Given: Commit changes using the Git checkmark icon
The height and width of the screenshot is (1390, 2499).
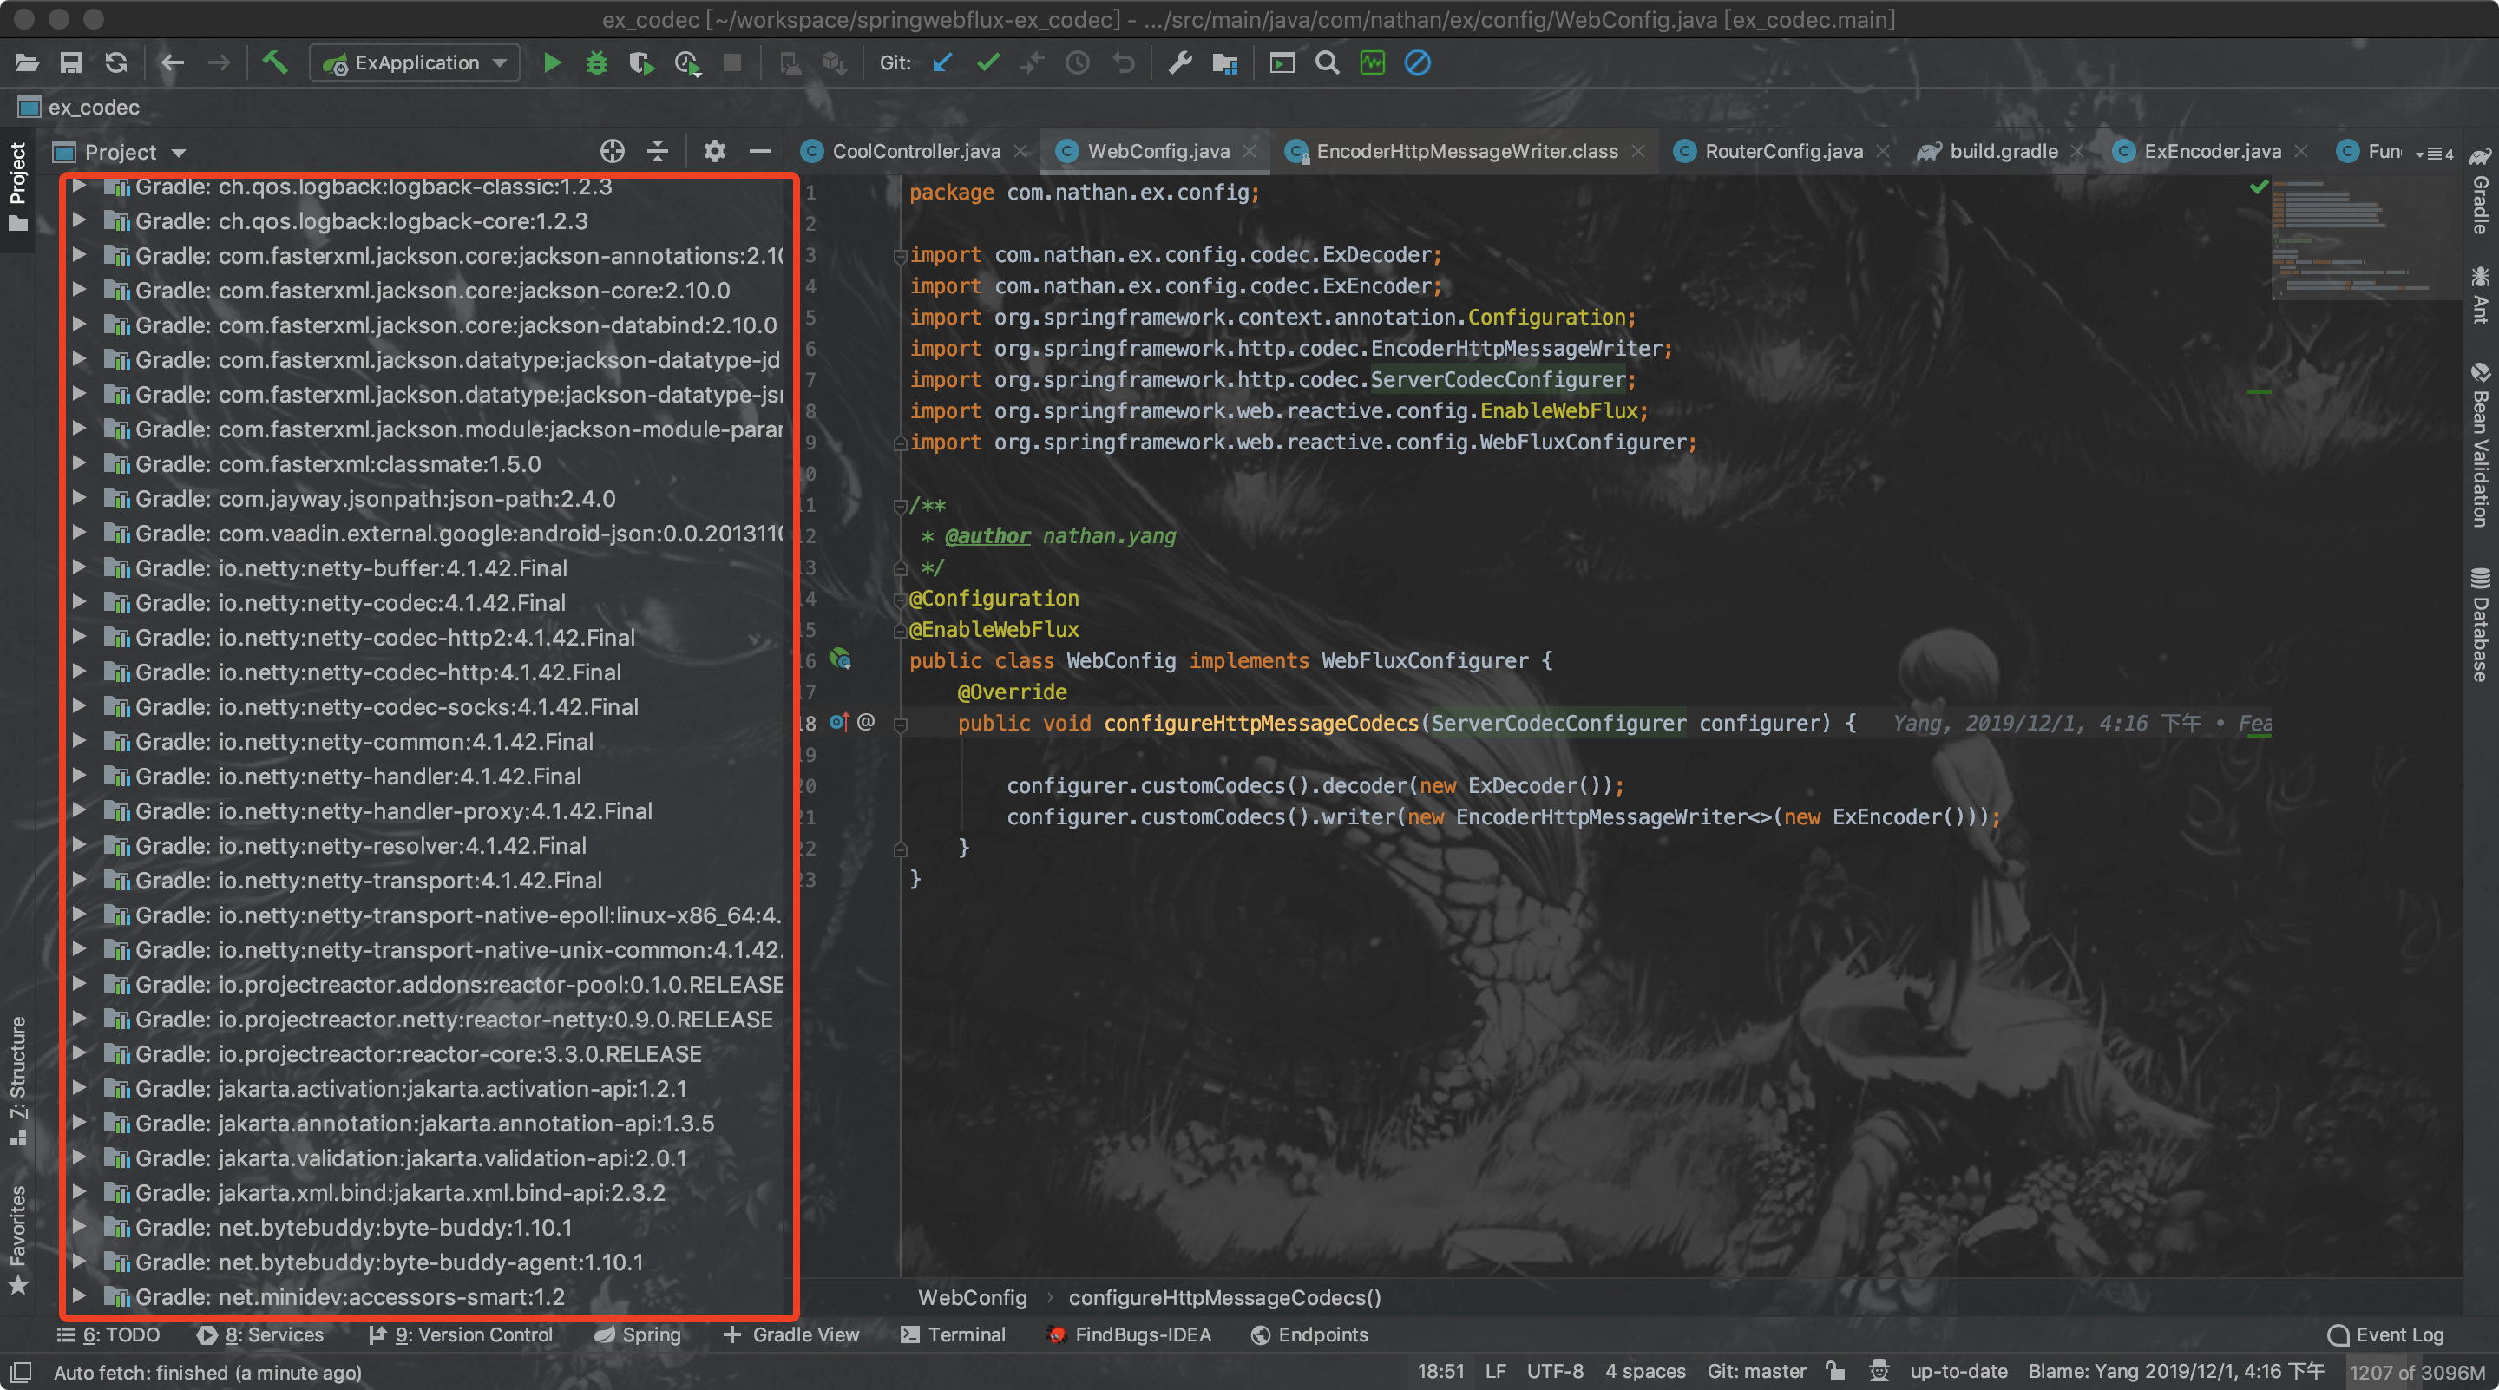Looking at the screenshot, I should point(987,63).
